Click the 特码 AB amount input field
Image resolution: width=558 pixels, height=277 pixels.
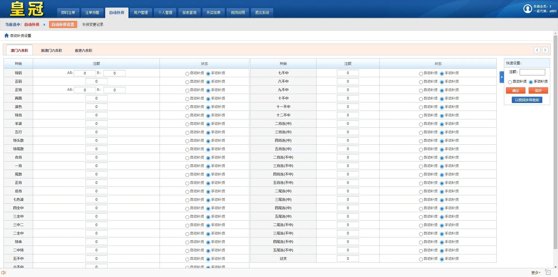point(85,73)
